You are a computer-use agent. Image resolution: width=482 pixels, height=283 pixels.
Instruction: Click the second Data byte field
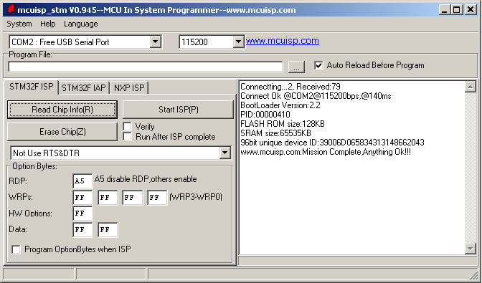pos(108,229)
